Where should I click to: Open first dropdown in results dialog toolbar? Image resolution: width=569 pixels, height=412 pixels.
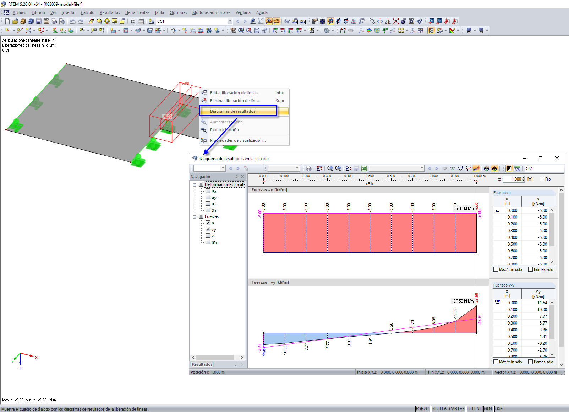(x=223, y=168)
